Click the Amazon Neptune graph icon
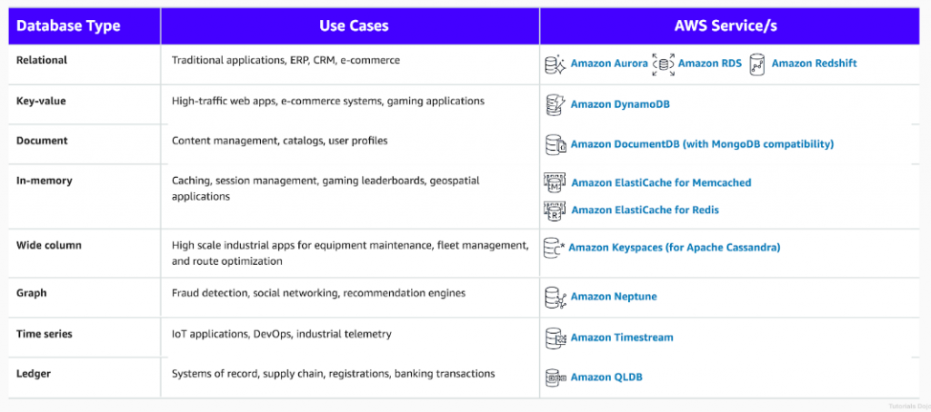 point(555,297)
